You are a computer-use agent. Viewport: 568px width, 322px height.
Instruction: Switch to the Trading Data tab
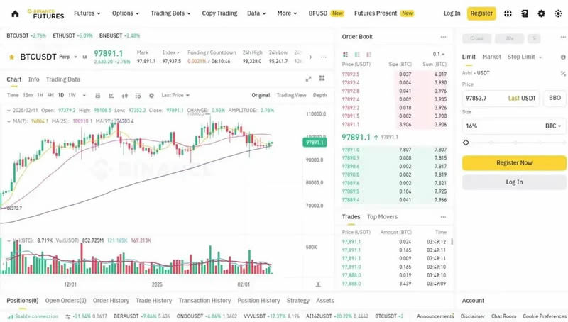(63, 79)
